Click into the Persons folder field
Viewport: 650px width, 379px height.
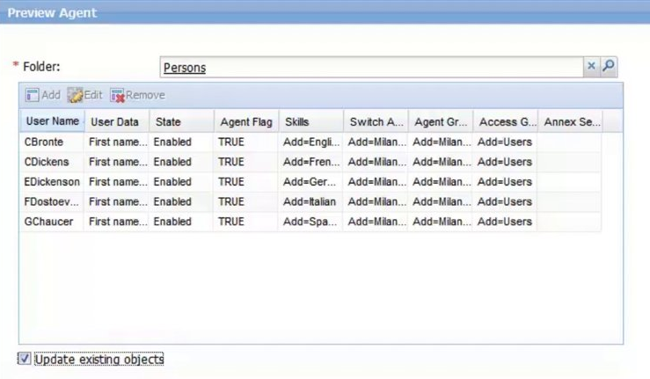pyautogui.click(x=369, y=68)
